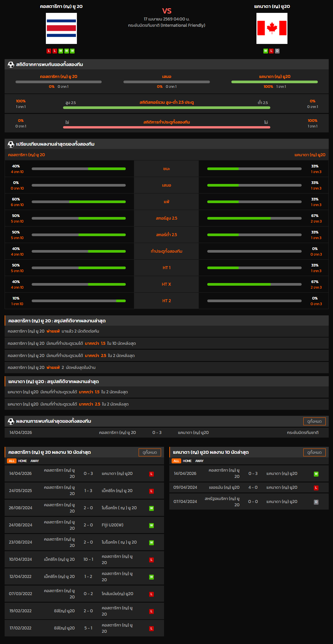Screen dimensions: 333x644
Task: Switch to HOME tab in Costa Rica matches
Action: point(22,461)
